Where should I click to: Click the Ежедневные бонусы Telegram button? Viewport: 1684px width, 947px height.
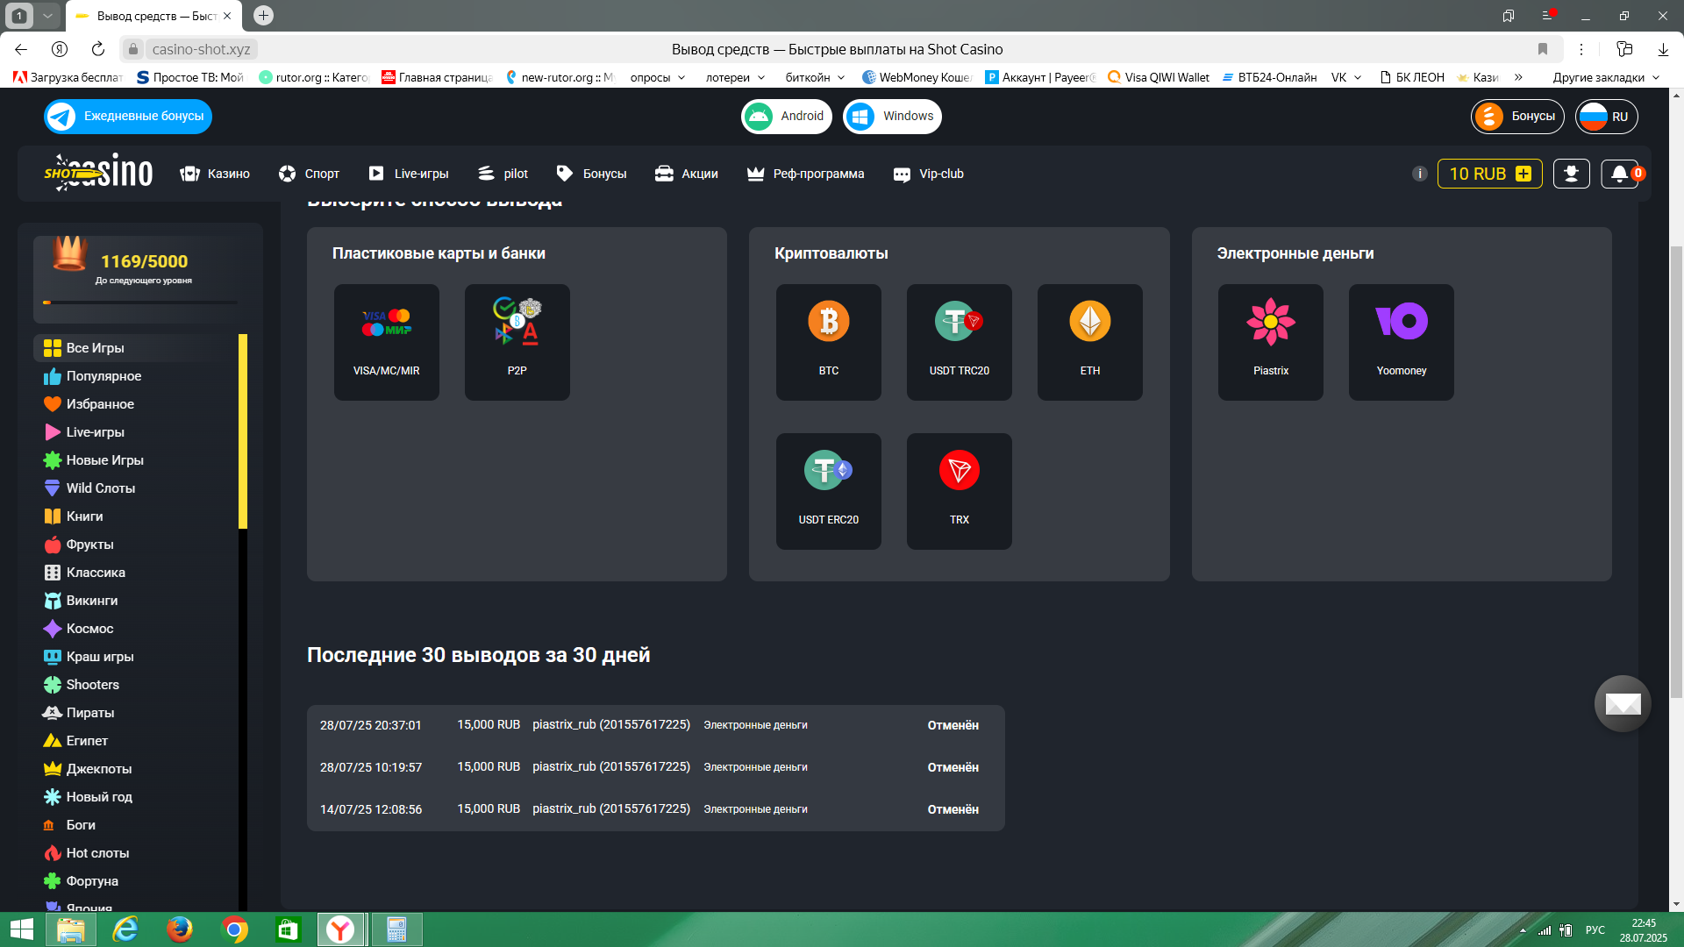coord(128,117)
